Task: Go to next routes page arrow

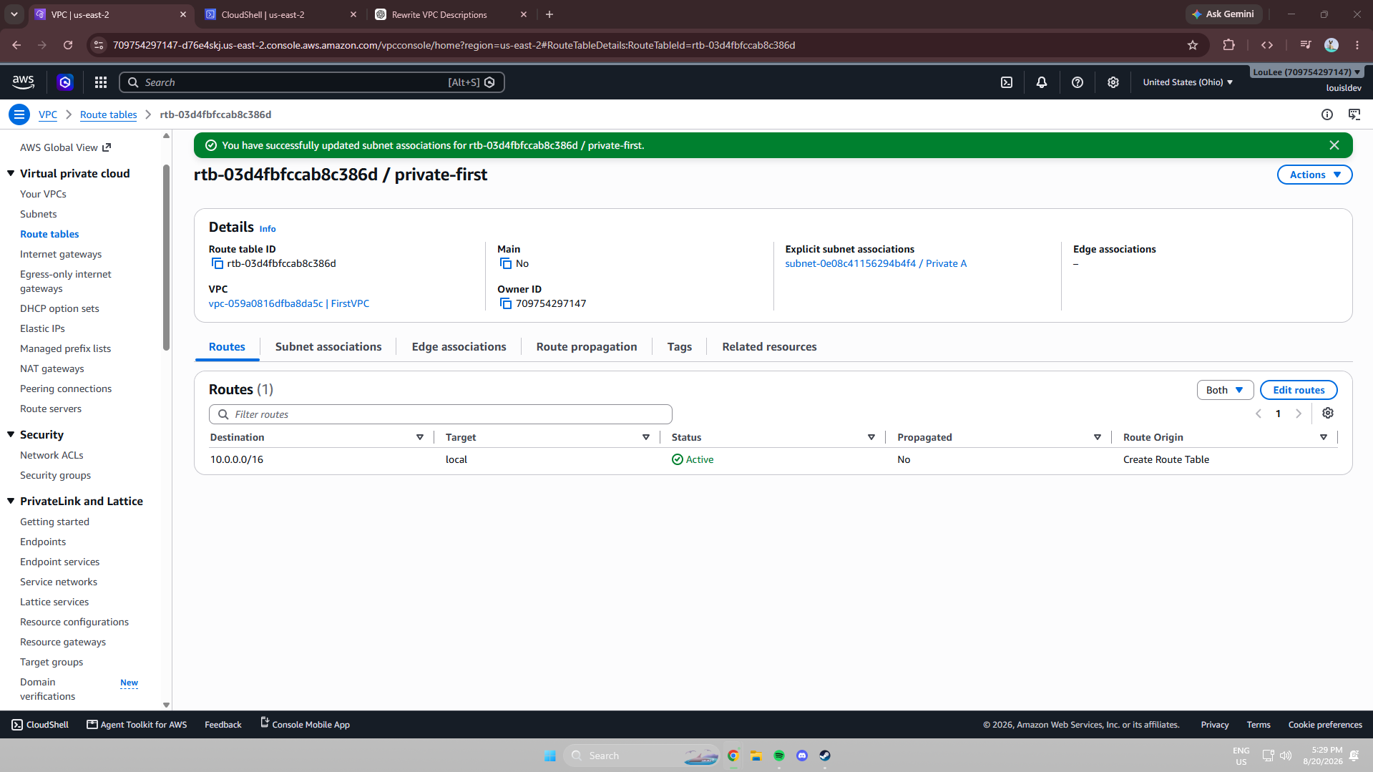Action: (1299, 414)
